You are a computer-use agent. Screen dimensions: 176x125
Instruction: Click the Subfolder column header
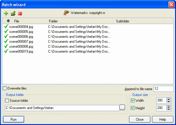139,21
